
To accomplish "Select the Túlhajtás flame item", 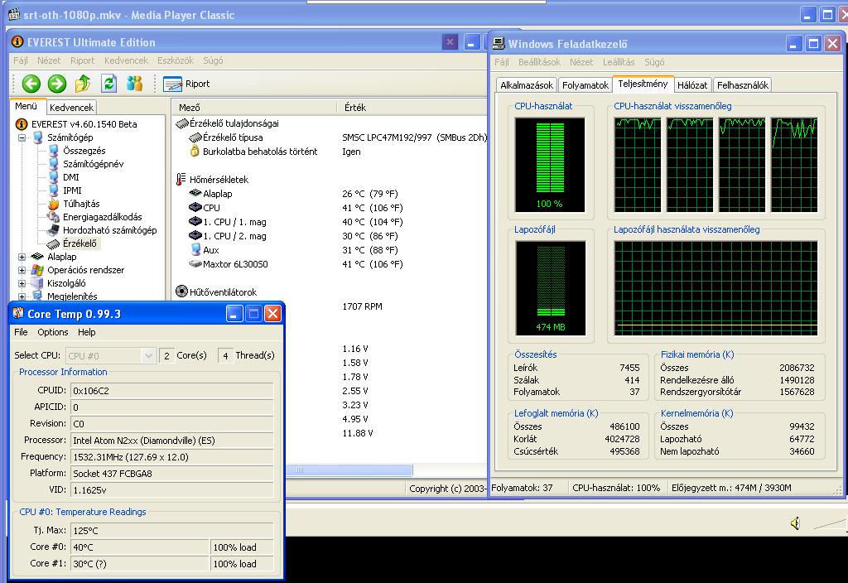I will tap(81, 204).
